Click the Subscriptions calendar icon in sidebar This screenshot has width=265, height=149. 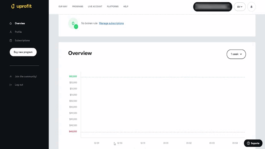(x=11, y=41)
